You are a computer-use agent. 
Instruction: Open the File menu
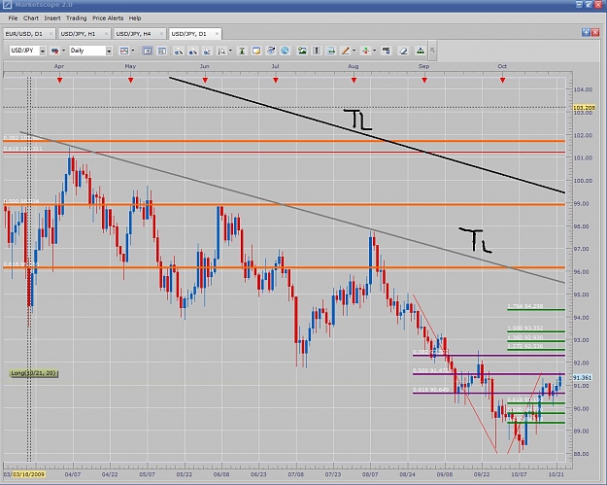tap(13, 18)
